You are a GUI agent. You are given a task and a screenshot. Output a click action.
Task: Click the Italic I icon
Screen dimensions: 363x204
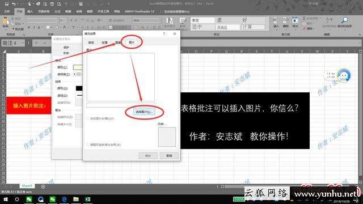pos(34,28)
